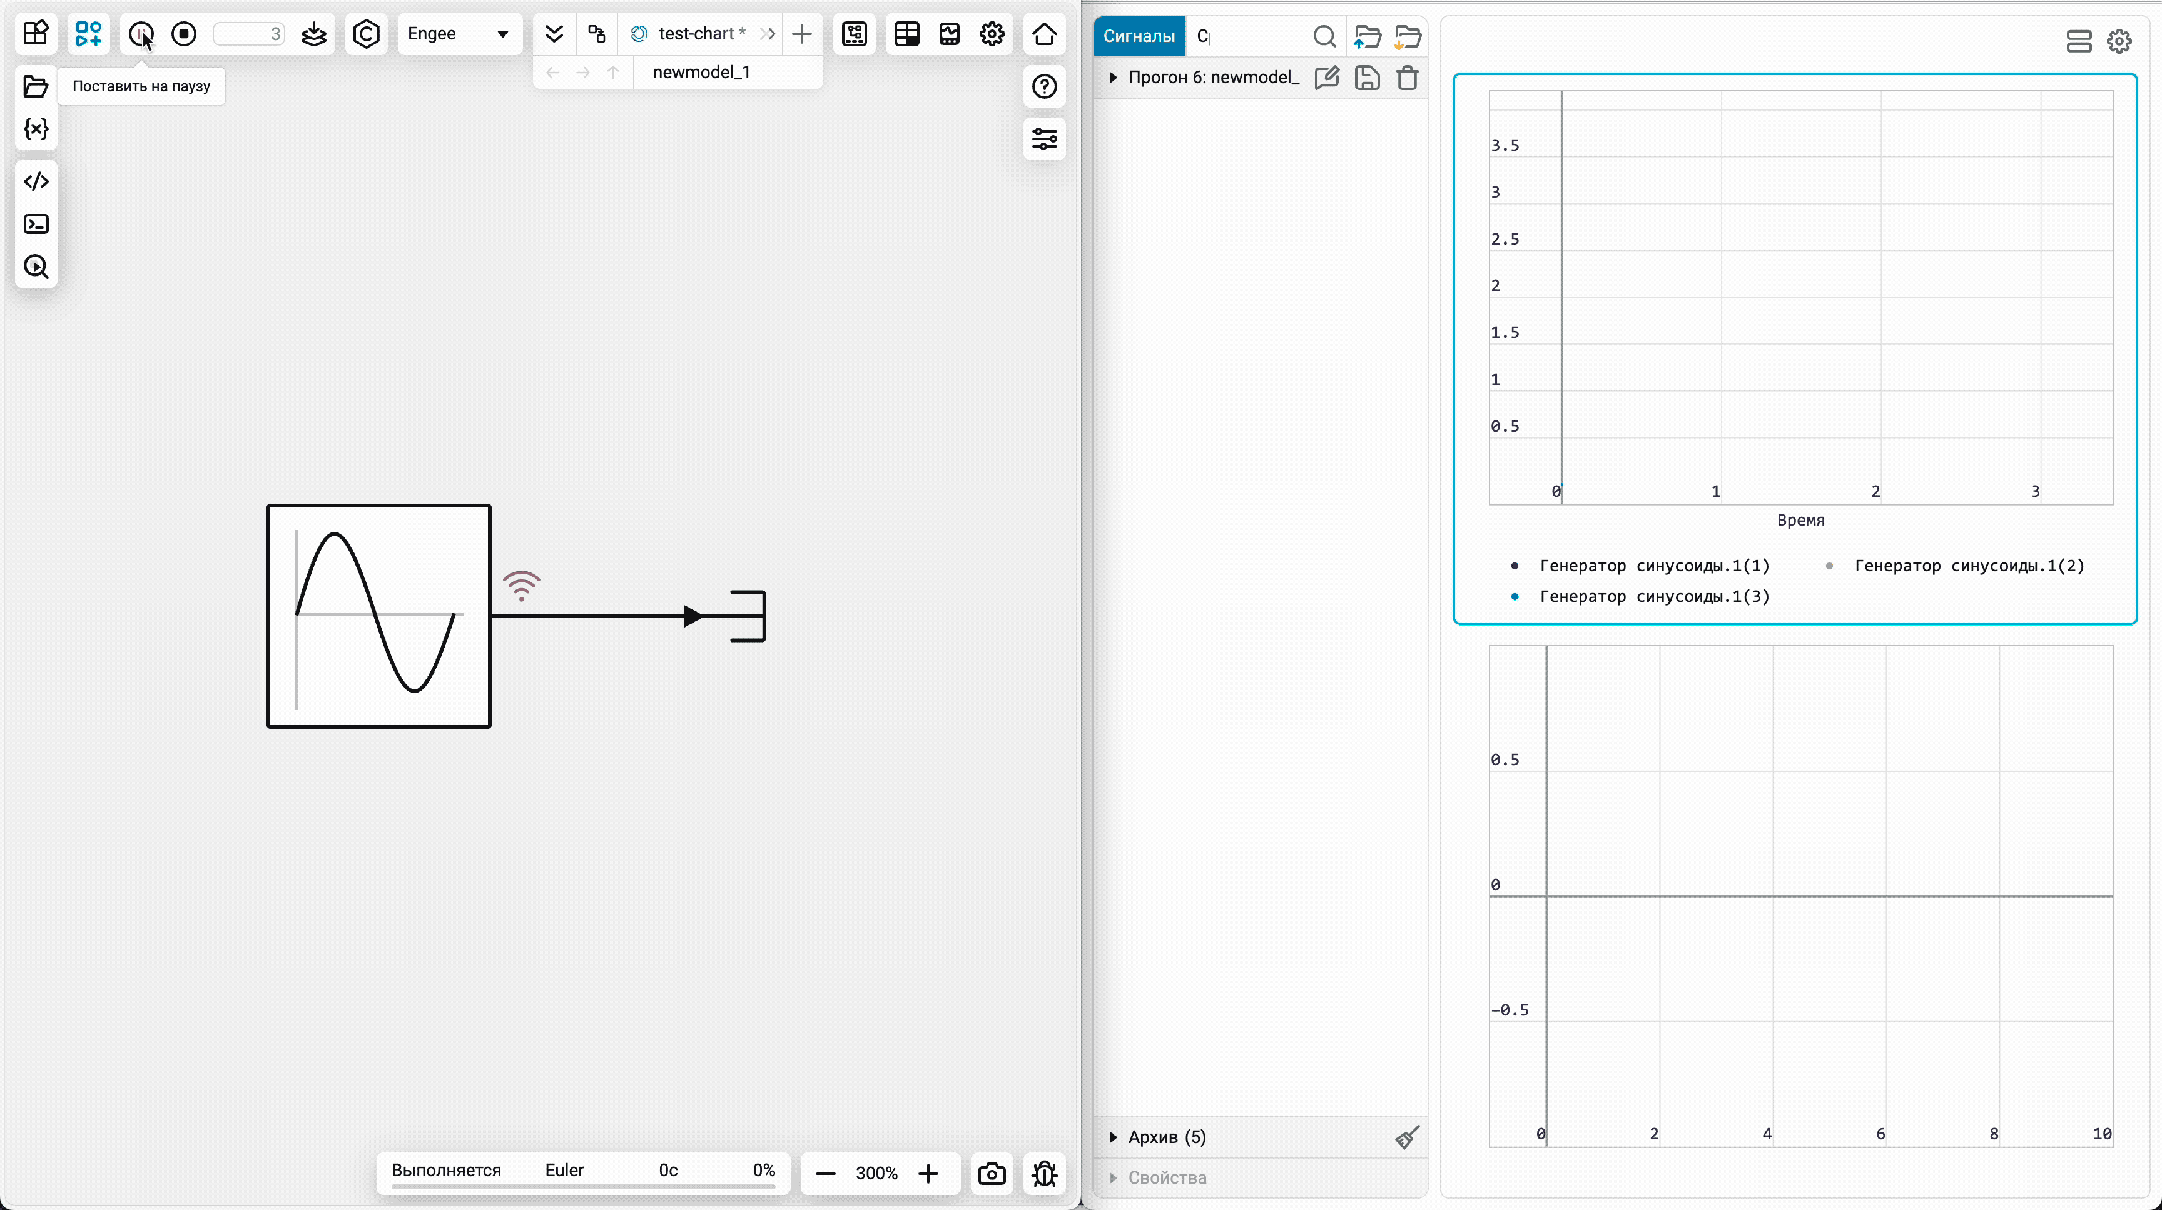Zoom out canvas with minus button

pyautogui.click(x=825, y=1173)
